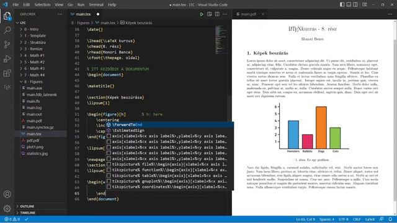Select \EstimatedSign autocomplete suggestion
397x223 pixels.
coord(169,131)
